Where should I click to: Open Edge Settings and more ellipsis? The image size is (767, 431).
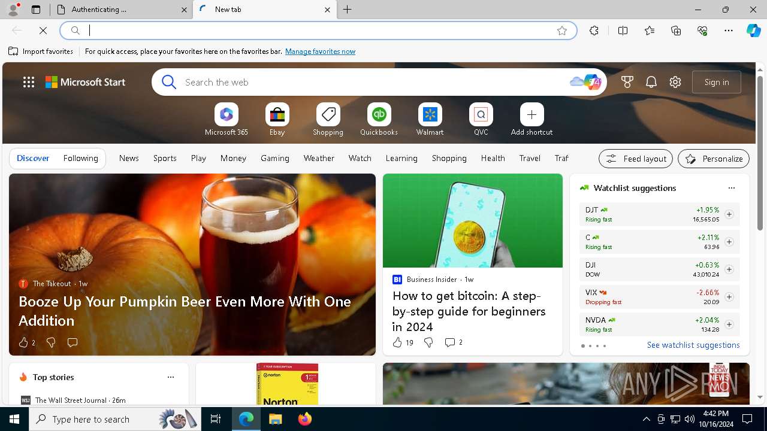(x=729, y=31)
